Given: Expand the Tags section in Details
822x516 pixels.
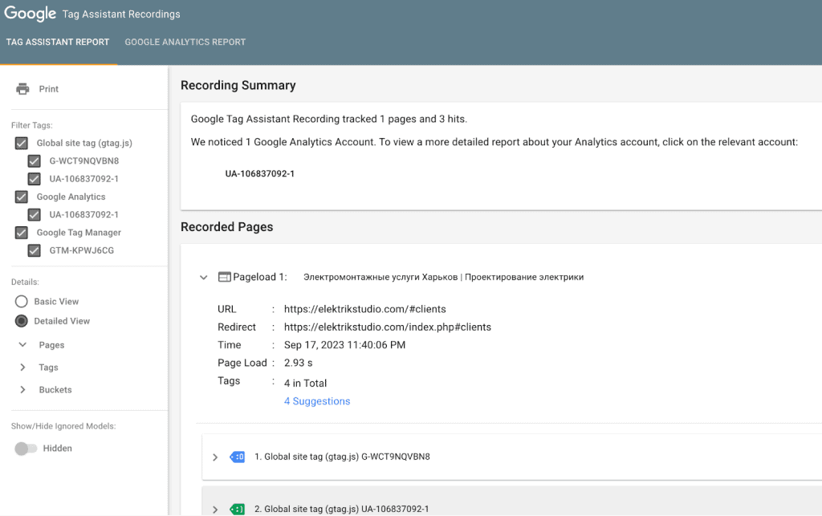Looking at the screenshot, I should tap(21, 367).
